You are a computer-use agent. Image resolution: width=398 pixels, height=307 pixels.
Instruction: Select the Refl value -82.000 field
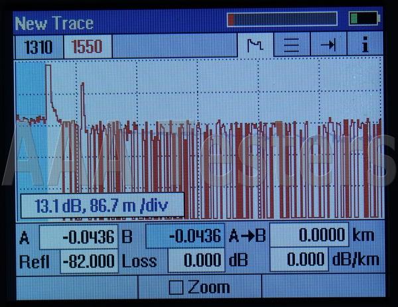click(x=89, y=261)
